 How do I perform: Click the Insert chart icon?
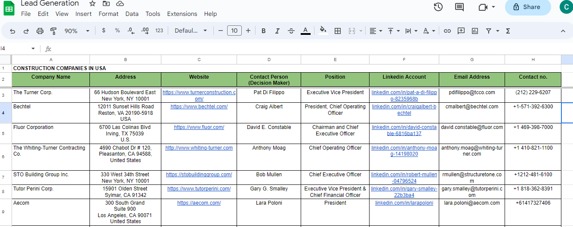point(475,31)
